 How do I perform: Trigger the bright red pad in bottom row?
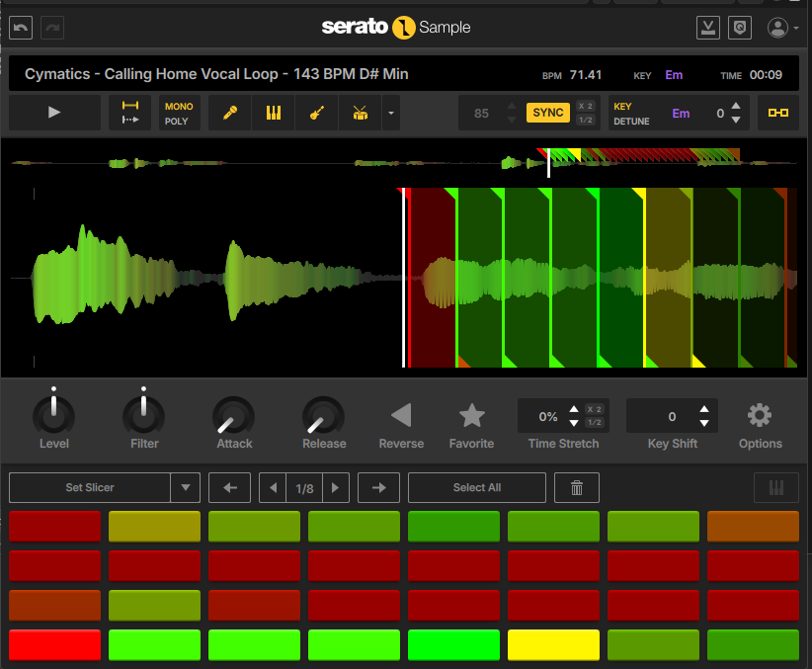pyautogui.click(x=55, y=644)
